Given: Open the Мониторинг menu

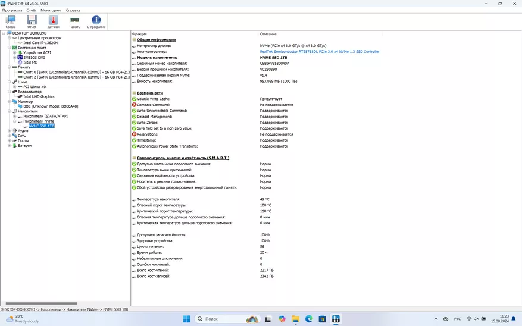Looking at the screenshot, I should (51, 10).
